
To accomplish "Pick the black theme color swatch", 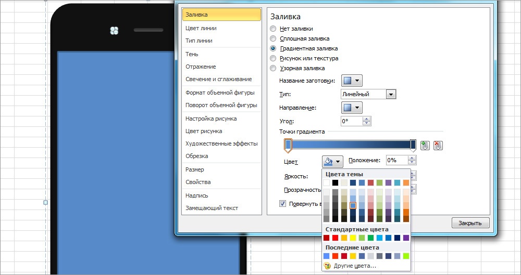I will [x=335, y=183].
